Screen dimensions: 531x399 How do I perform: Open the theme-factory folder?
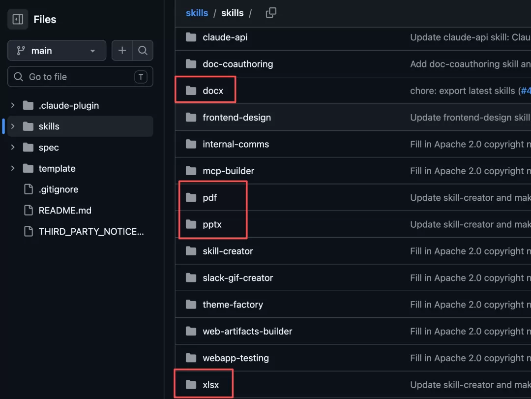tap(233, 305)
